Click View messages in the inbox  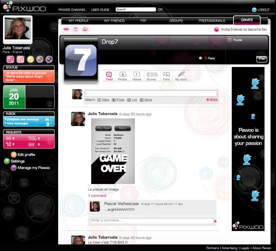pos(17,123)
